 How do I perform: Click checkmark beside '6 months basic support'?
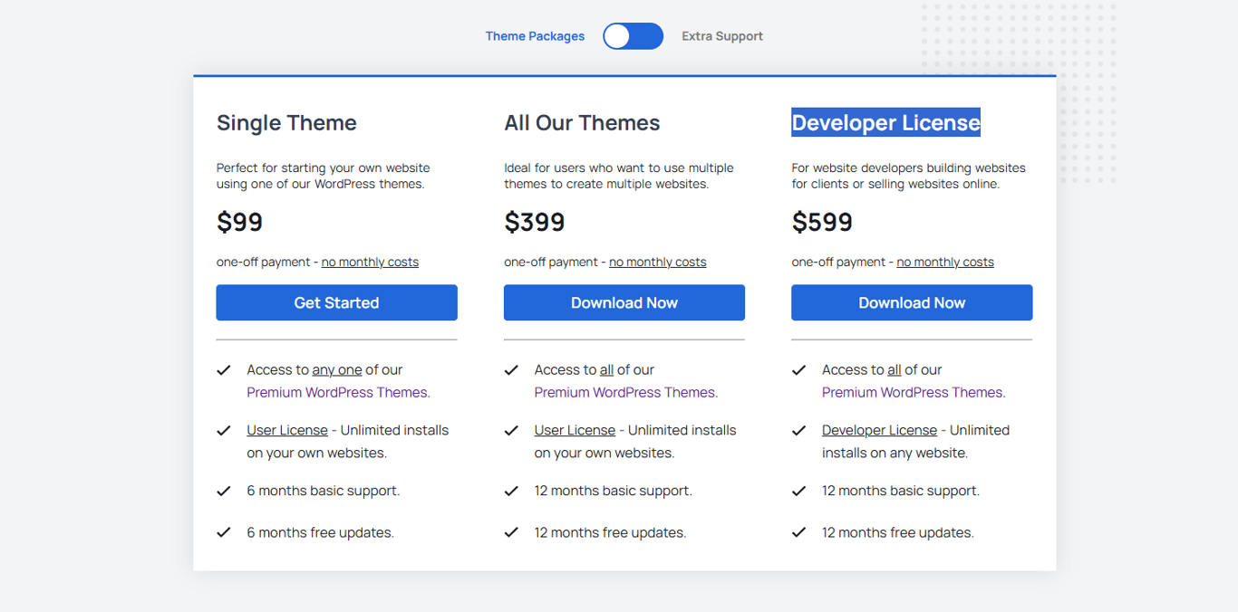pyautogui.click(x=224, y=491)
